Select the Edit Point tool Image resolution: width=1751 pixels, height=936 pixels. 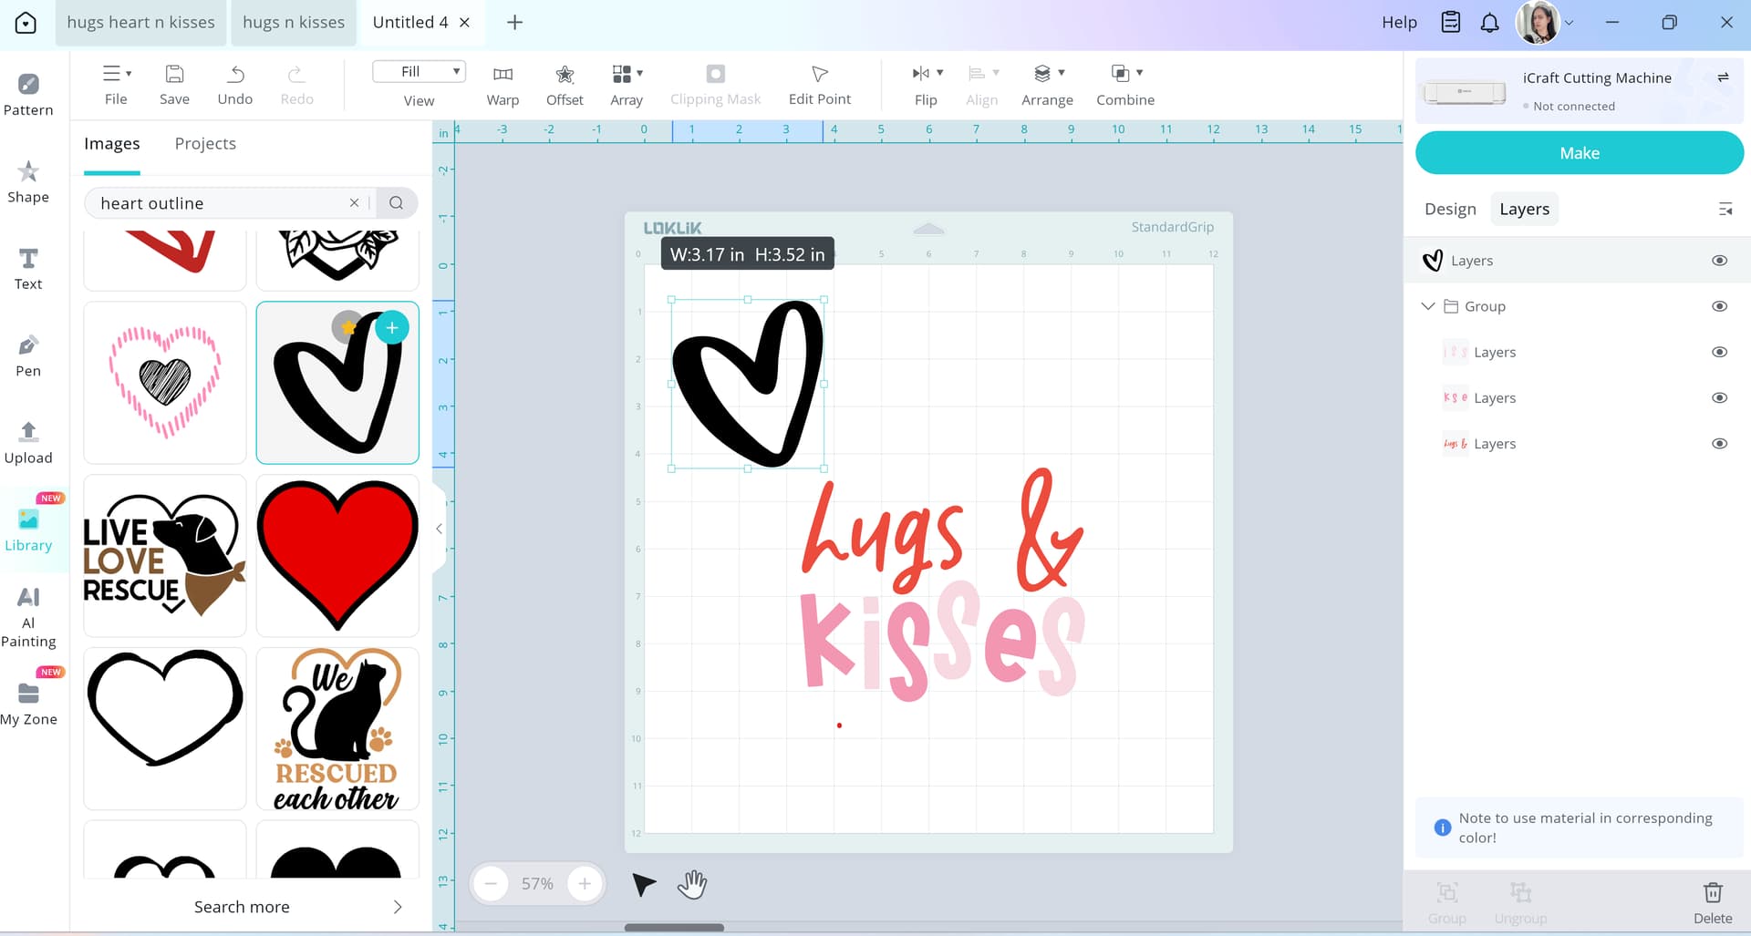819,84
